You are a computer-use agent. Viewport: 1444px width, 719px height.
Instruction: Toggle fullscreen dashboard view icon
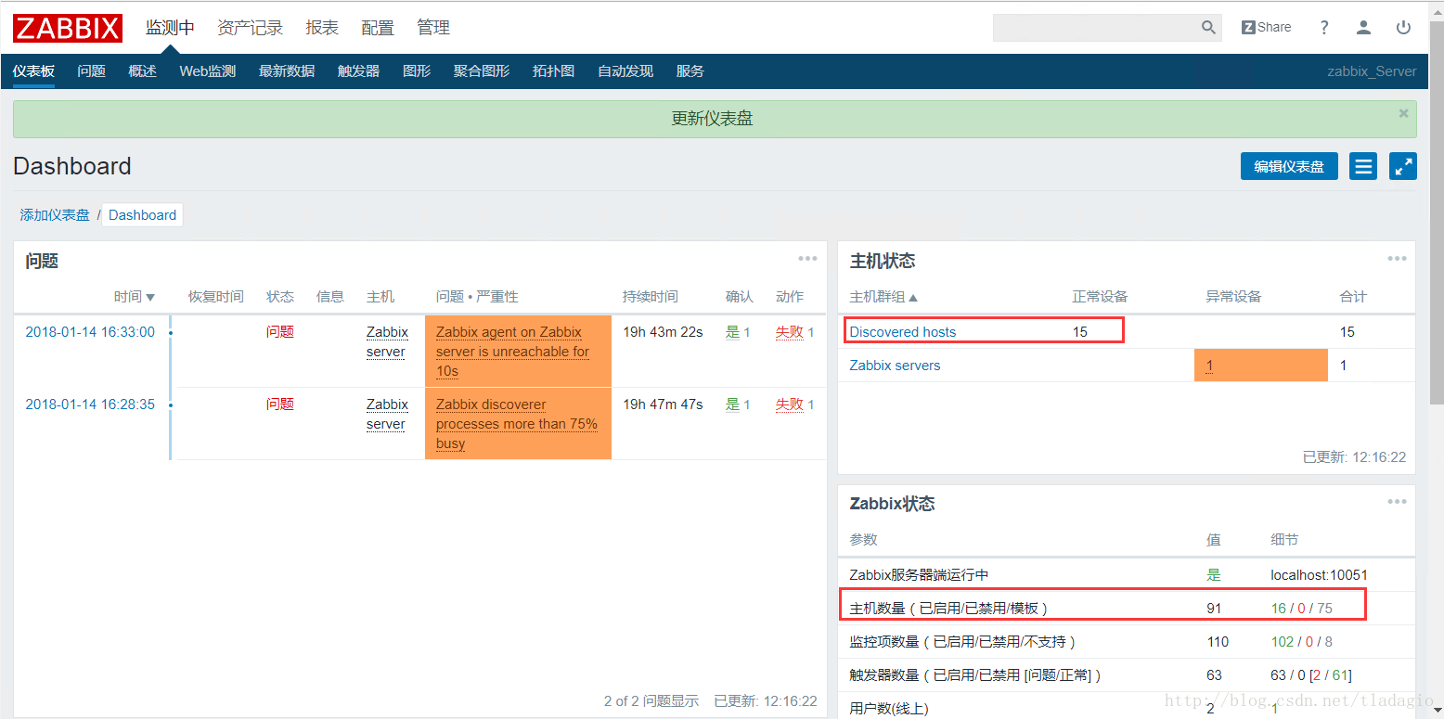tap(1403, 167)
